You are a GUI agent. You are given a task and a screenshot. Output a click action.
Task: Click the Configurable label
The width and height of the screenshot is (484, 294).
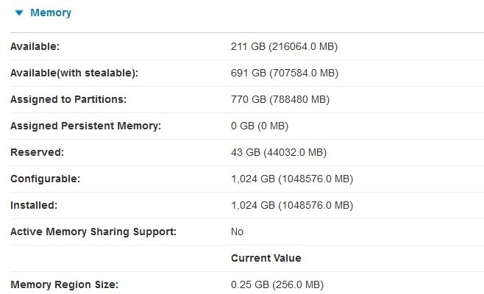[x=46, y=179]
